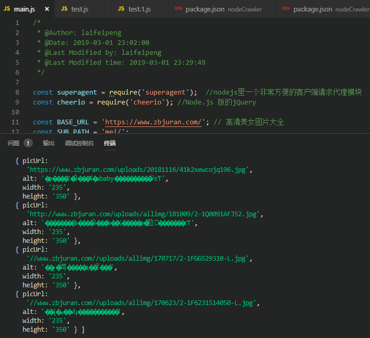Open the test.1.js editor tab
This screenshot has height=338, width=370.
[140, 9]
